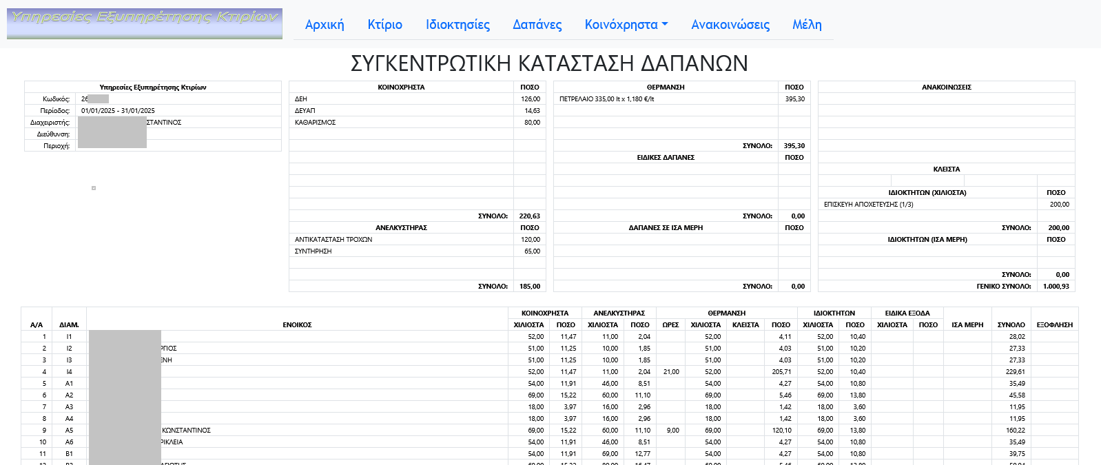Click the ΑΝΤΙΚΑΤΑΣΤΑΣΗ ΤΡΟΧΩΝ elevator expense

click(x=333, y=240)
